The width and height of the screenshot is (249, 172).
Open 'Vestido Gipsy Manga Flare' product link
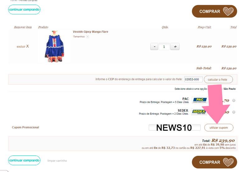click(91, 32)
